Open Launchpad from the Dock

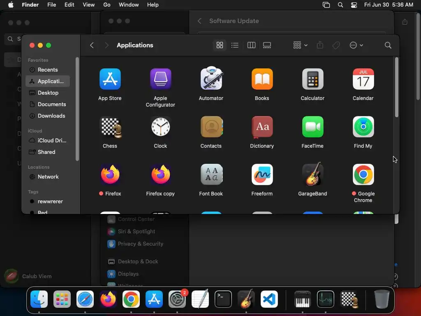62,299
